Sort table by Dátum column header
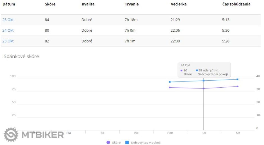 click(x=9, y=4)
